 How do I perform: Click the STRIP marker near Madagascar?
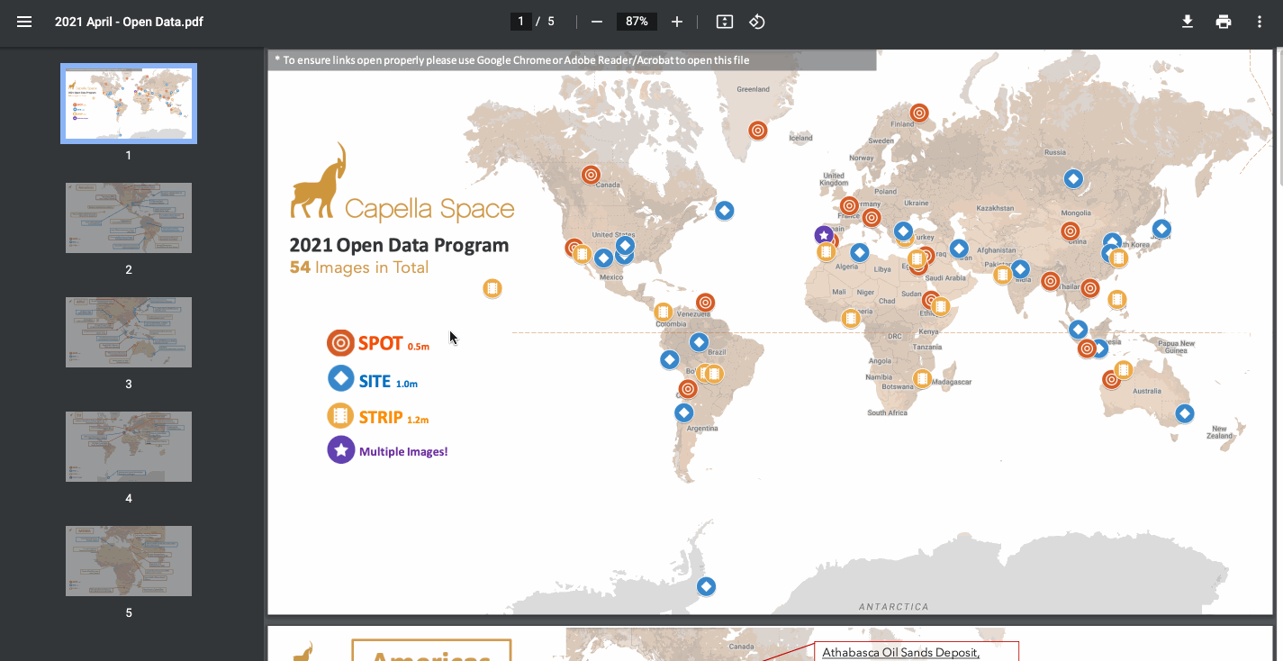[922, 378]
